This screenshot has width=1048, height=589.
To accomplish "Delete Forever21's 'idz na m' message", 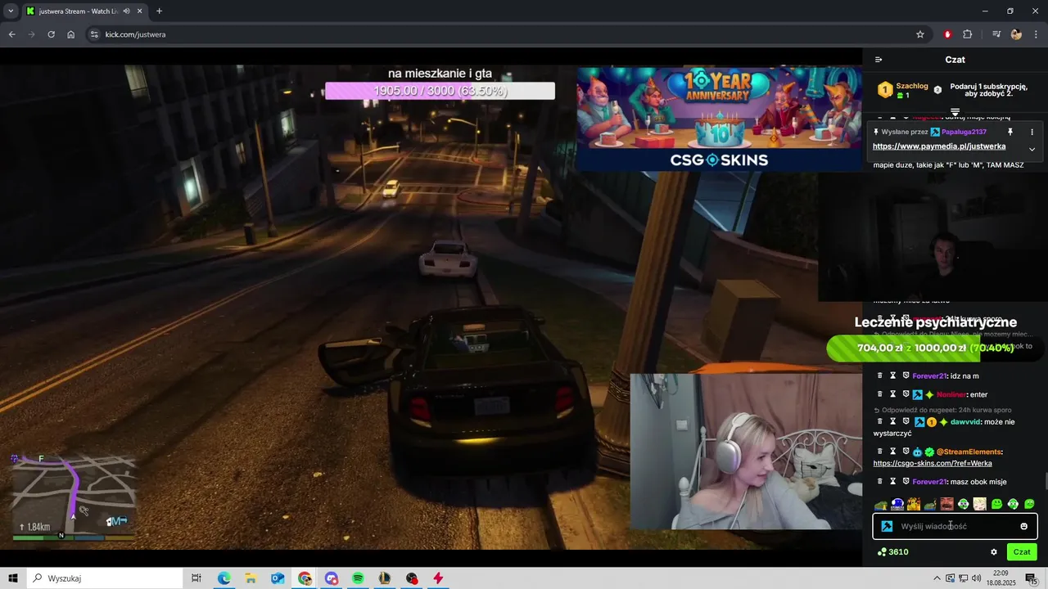I will click(x=880, y=375).
